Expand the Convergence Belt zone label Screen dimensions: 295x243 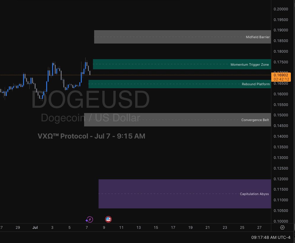[255, 120]
